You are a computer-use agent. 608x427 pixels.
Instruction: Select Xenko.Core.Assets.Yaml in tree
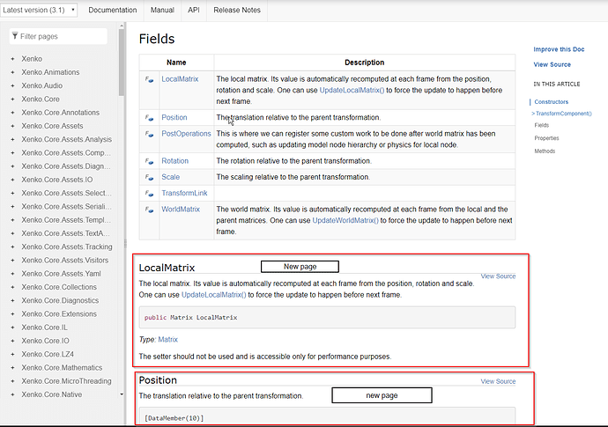pos(61,274)
